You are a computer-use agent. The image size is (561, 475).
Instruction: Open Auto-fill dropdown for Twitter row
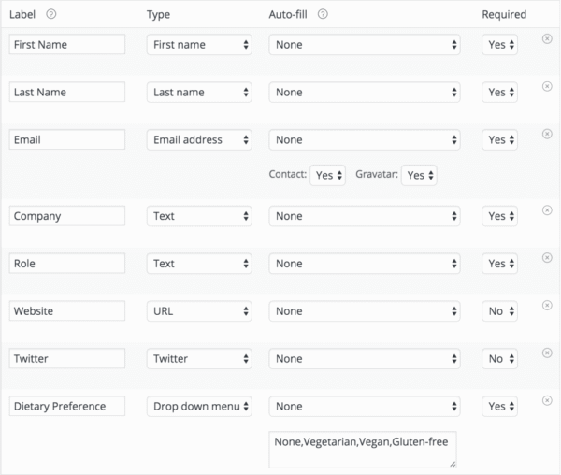(x=365, y=358)
